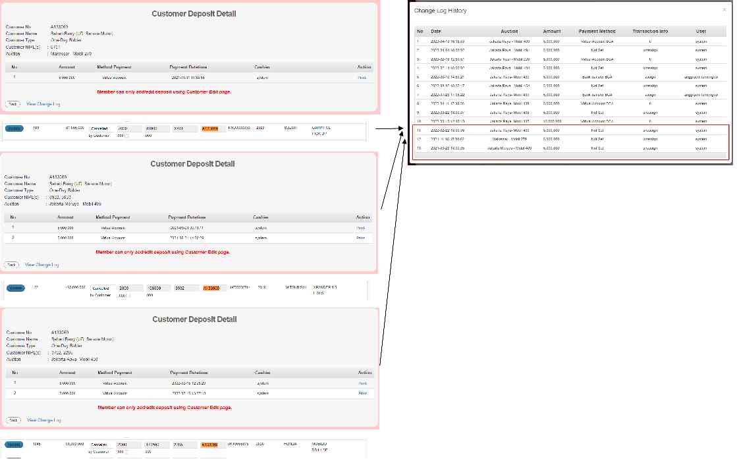
Task: Click blue pill button in the Mitsubishi row
Action: point(15,288)
